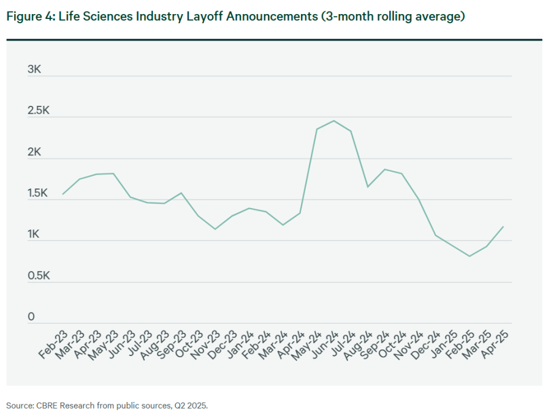Click the Sep-24 data point on the line
Viewport: 551px width, 416px height.
(x=385, y=169)
